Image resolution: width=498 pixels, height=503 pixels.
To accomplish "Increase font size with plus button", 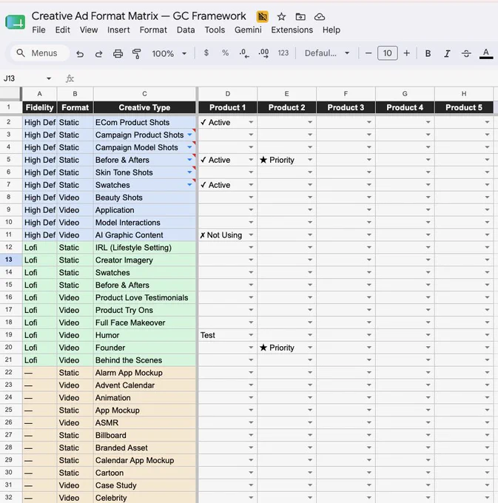I will pyautogui.click(x=406, y=53).
